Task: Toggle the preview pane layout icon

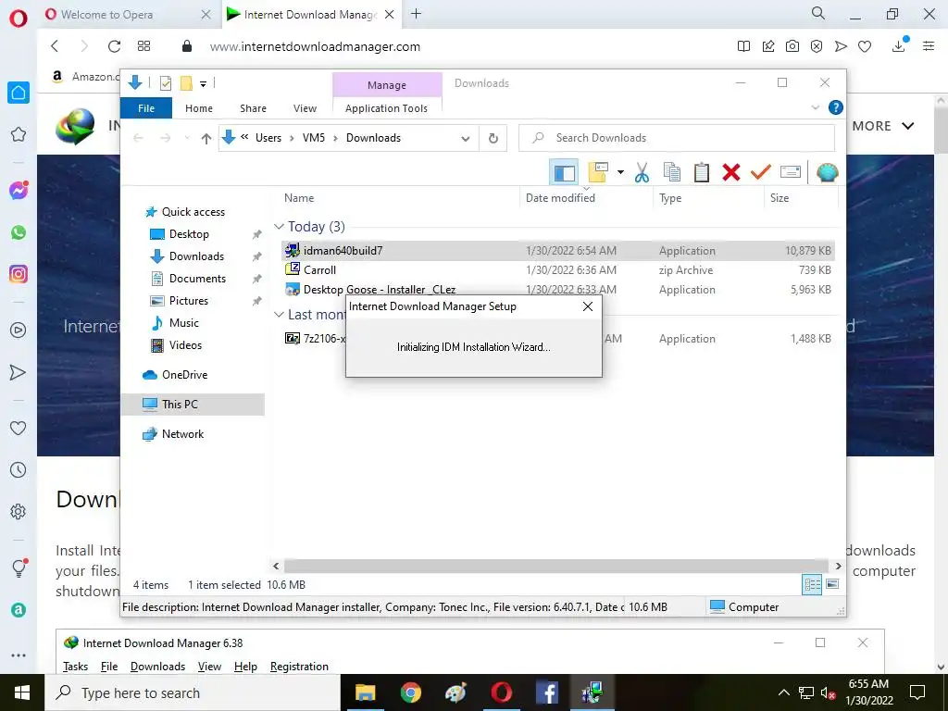Action: pyautogui.click(x=564, y=173)
